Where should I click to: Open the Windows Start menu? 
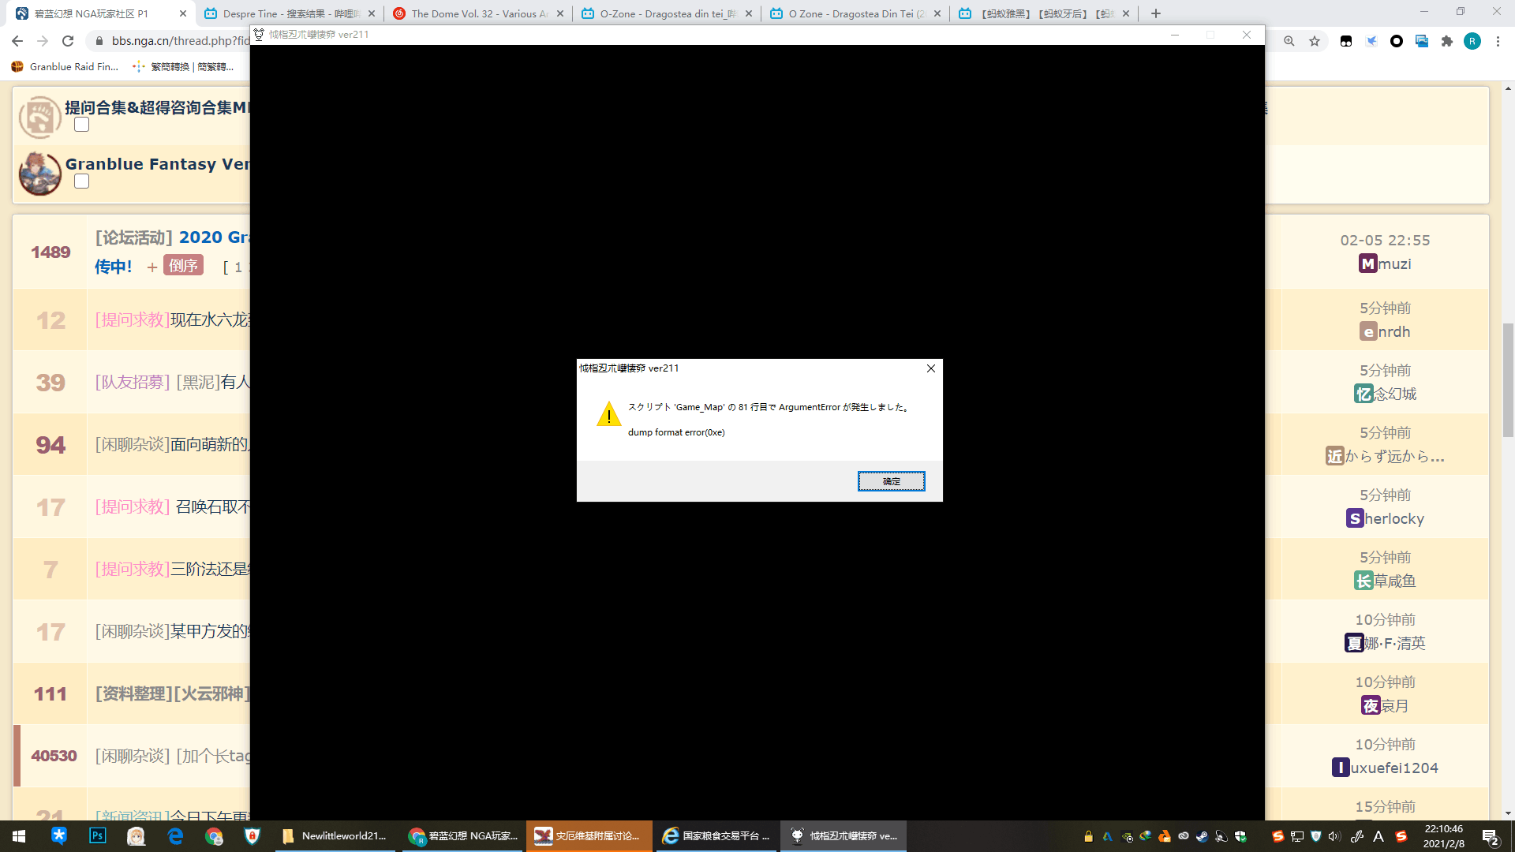coord(19,836)
